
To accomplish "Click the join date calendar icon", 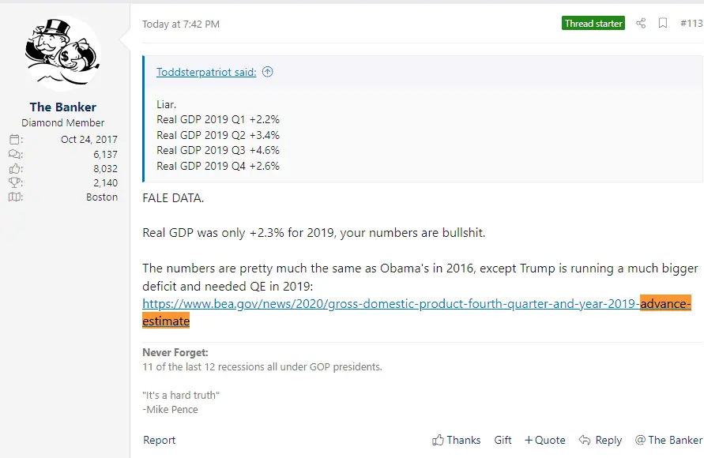I will (x=16, y=140).
